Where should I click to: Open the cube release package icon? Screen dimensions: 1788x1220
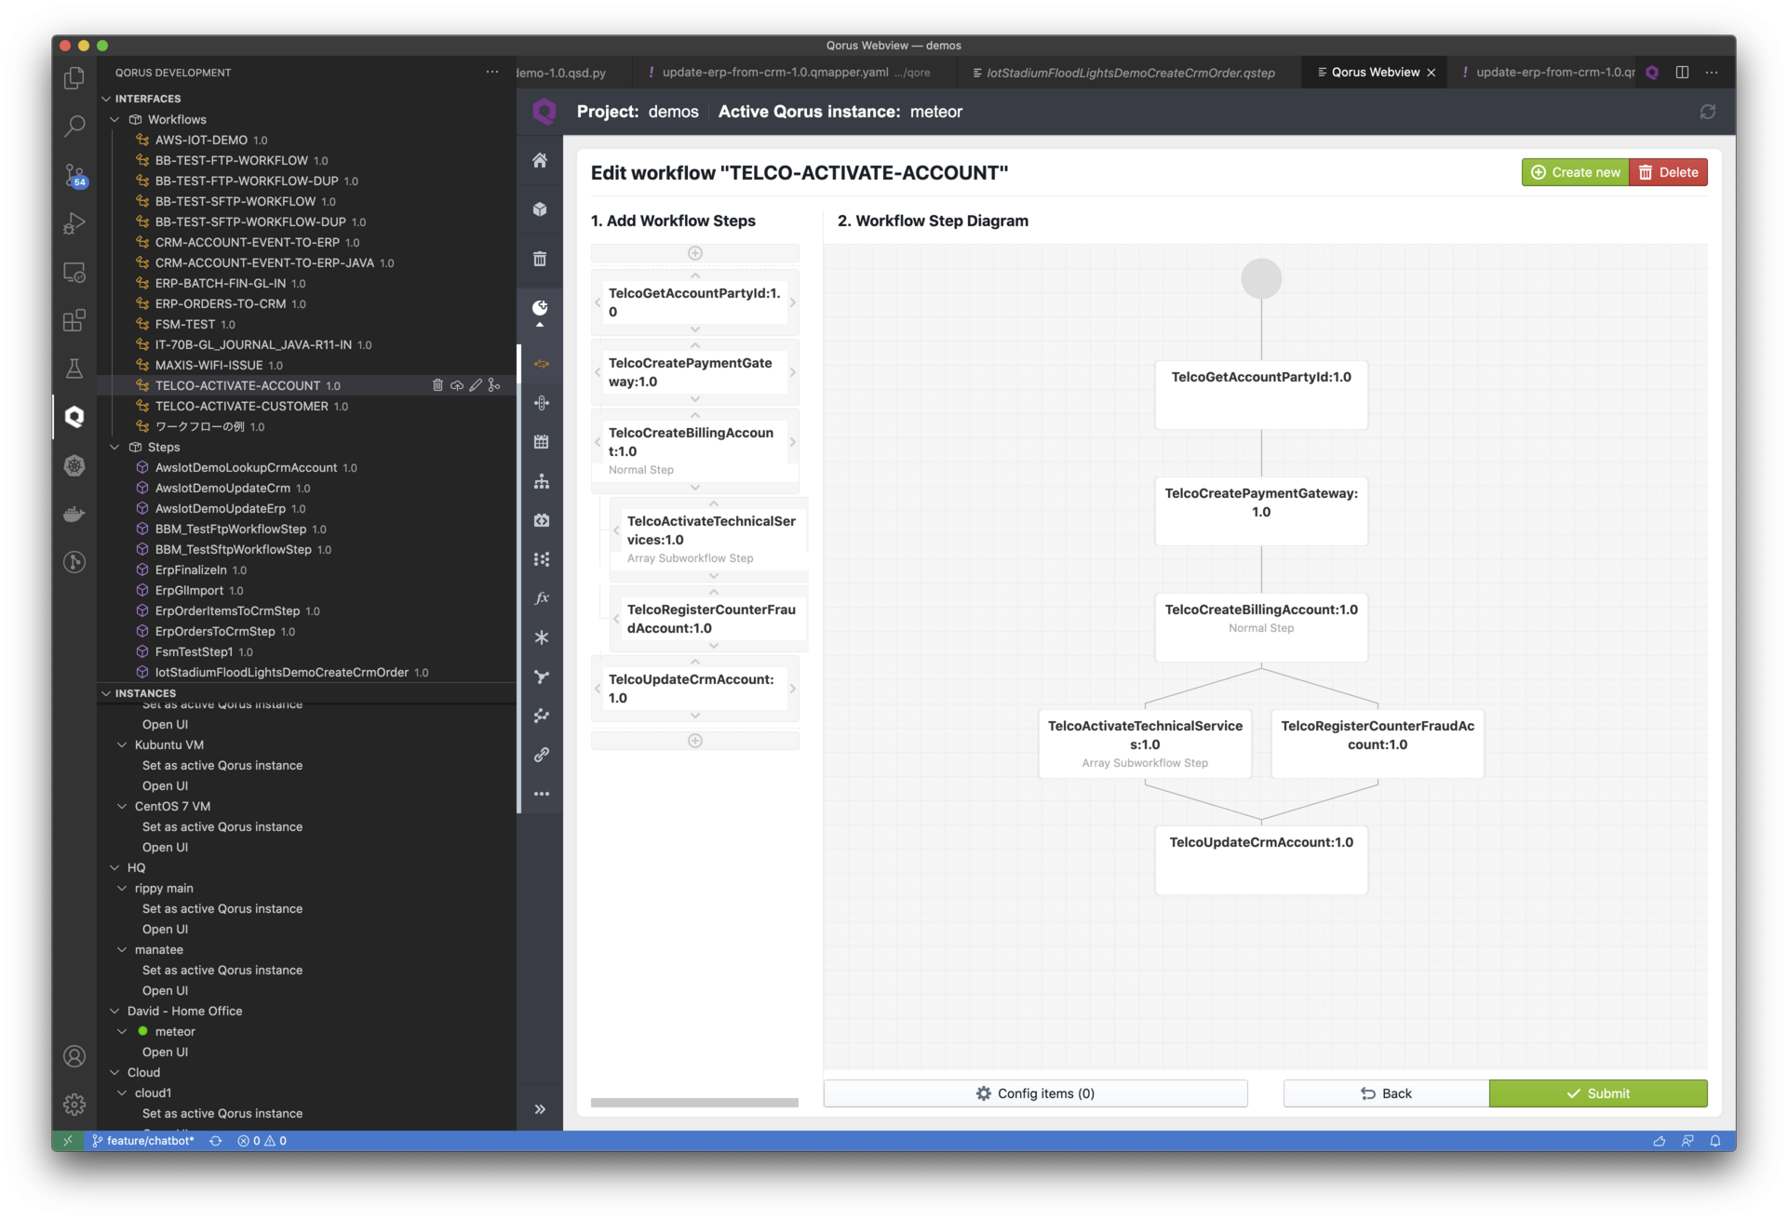pyautogui.click(x=540, y=209)
